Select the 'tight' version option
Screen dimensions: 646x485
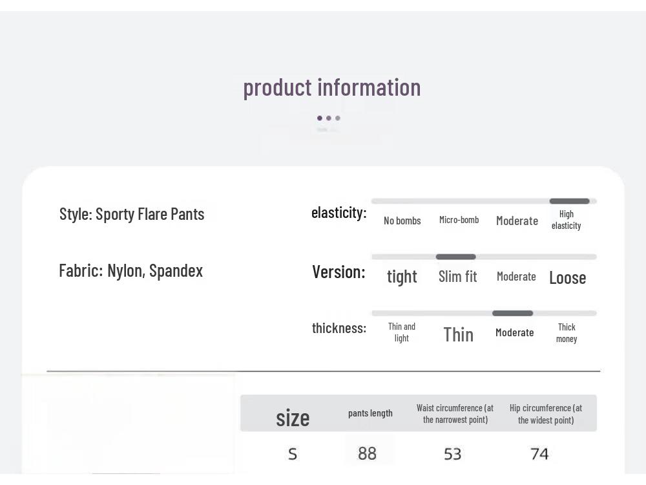point(402,277)
